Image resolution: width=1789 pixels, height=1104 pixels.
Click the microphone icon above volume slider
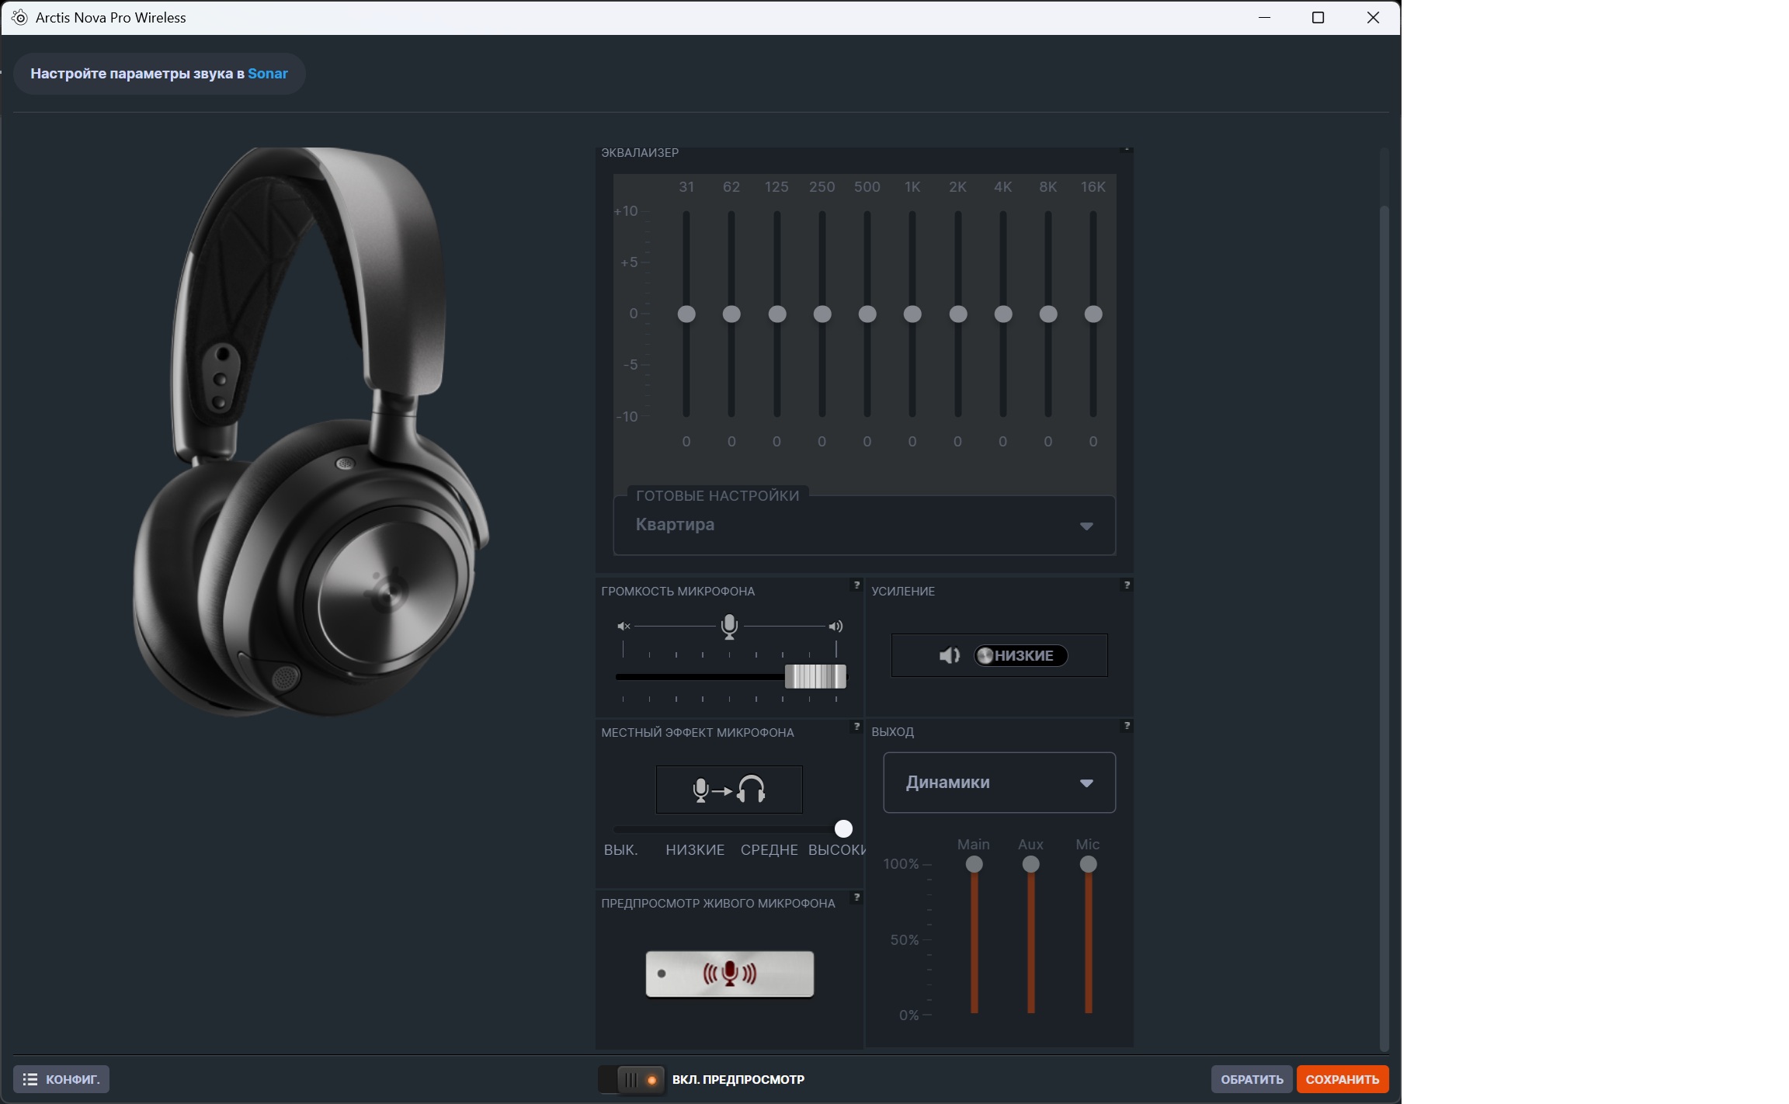729,626
